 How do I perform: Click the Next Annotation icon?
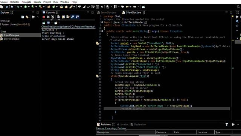click(x=107, y=7)
